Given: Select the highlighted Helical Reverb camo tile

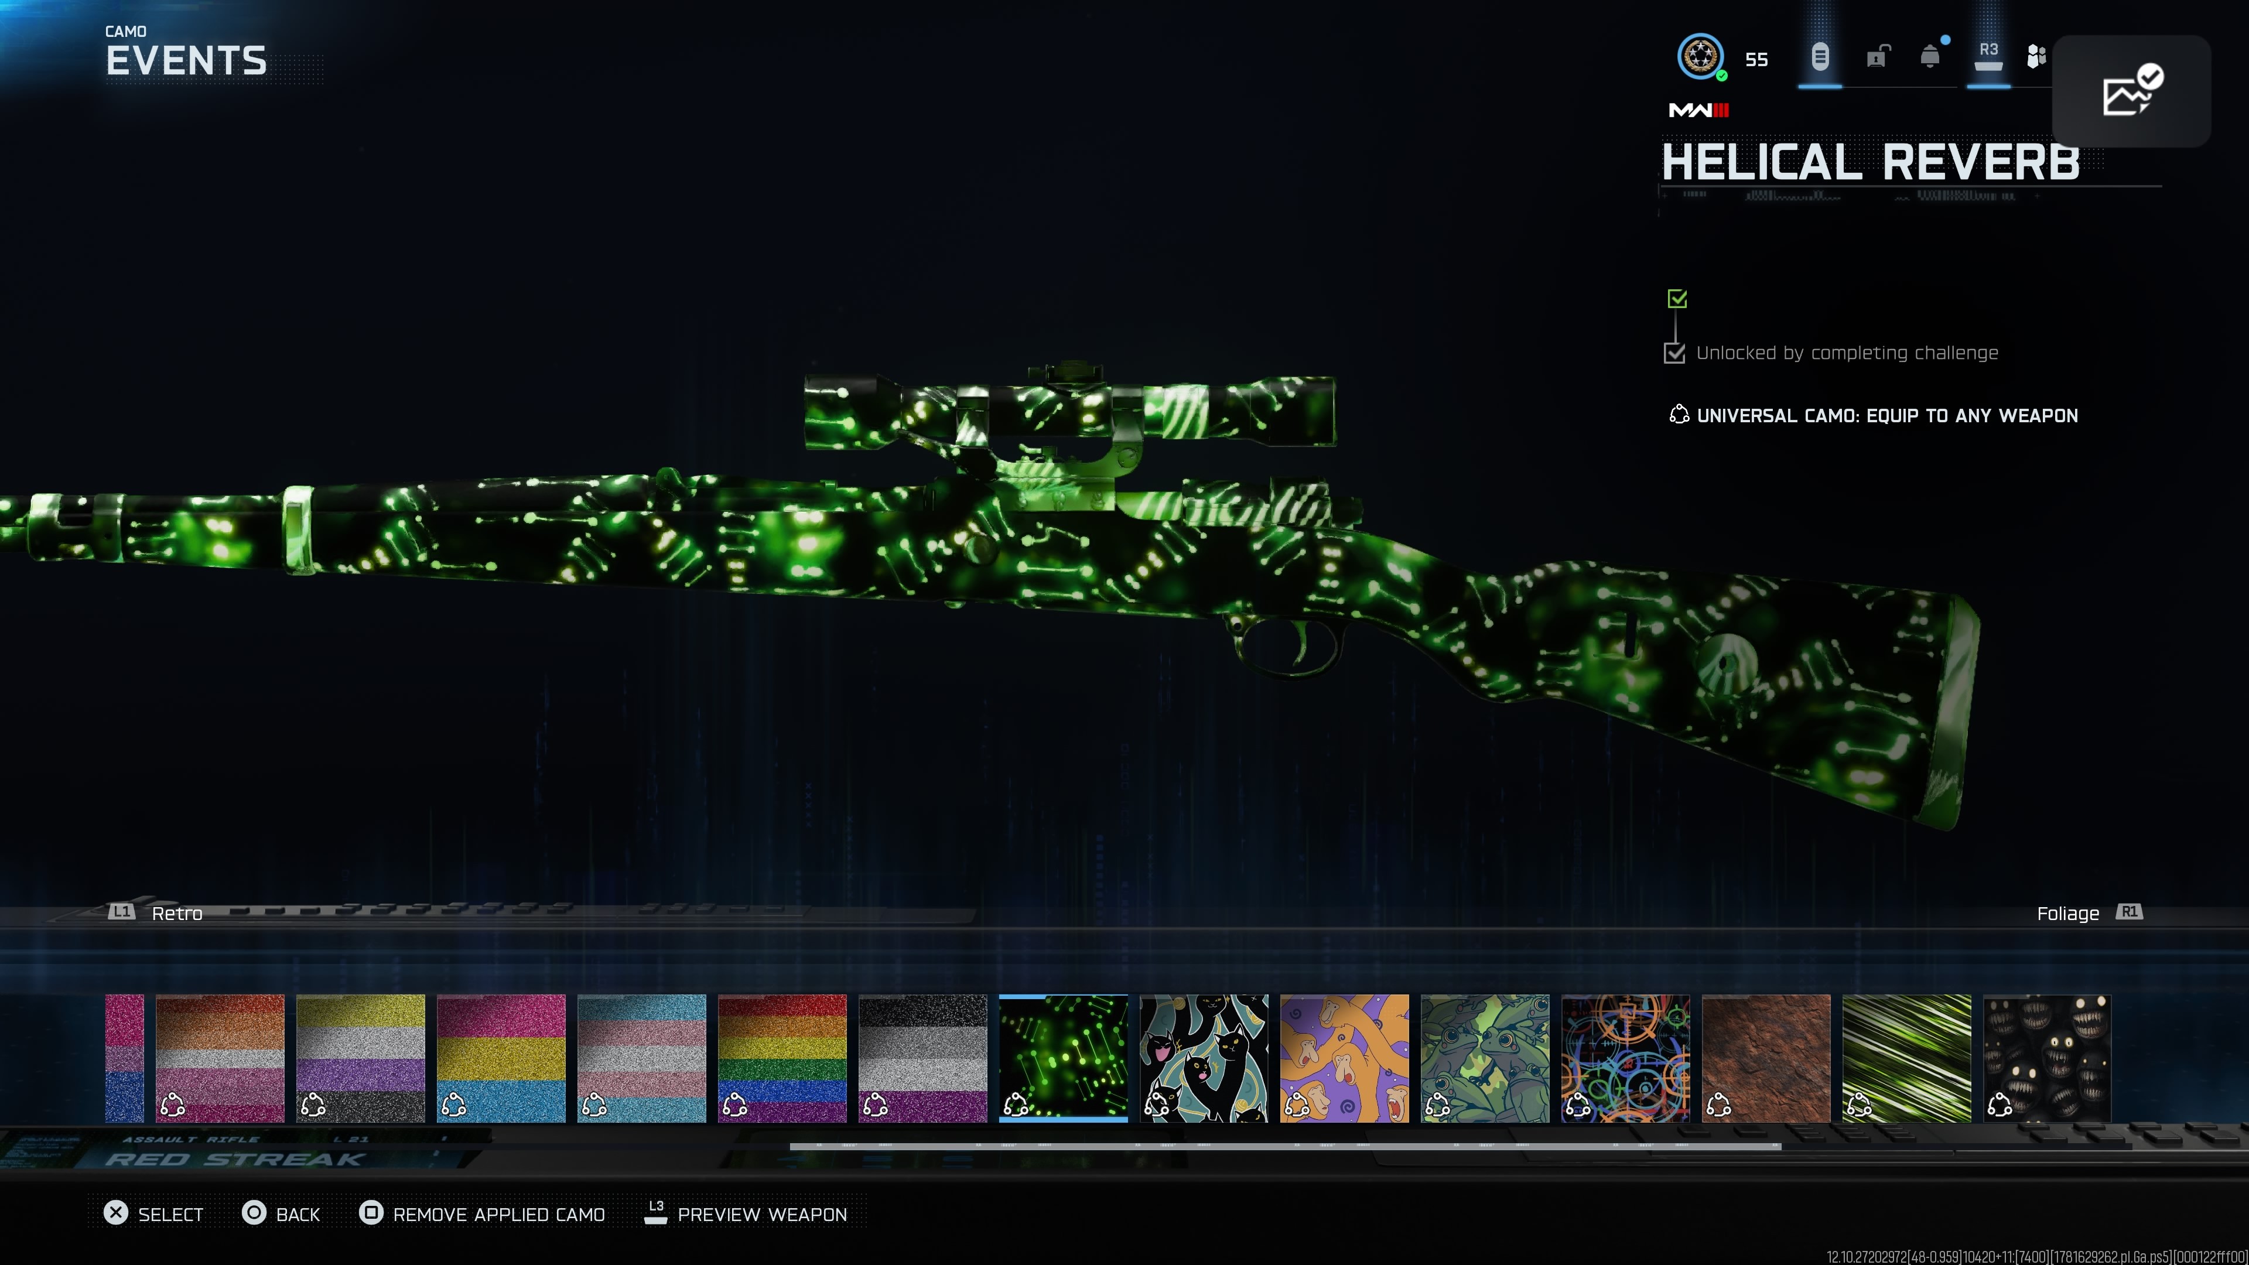Looking at the screenshot, I should (x=1064, y=1058).
